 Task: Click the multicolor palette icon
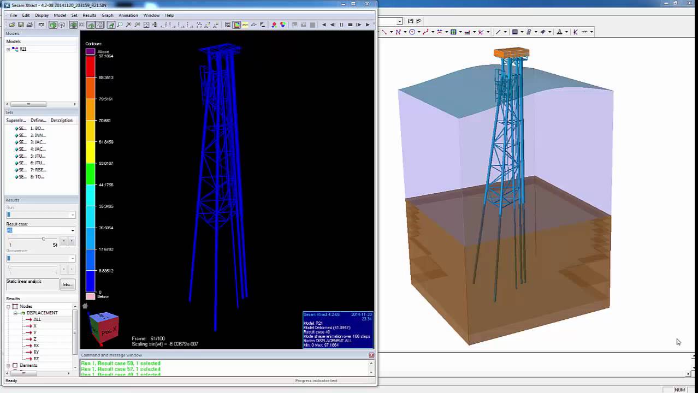pos(282,25)
